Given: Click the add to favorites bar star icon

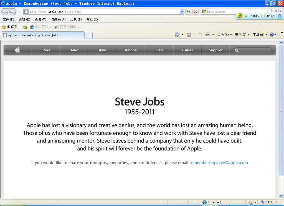Looking at the screenshot, I should 25,27.
